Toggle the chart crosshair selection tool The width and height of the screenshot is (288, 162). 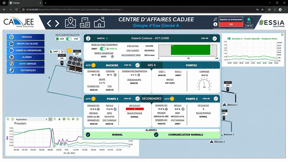(x=50, y=119)
